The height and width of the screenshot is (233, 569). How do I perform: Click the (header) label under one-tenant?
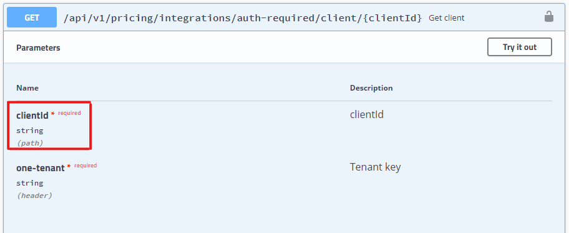coord(34,196)
